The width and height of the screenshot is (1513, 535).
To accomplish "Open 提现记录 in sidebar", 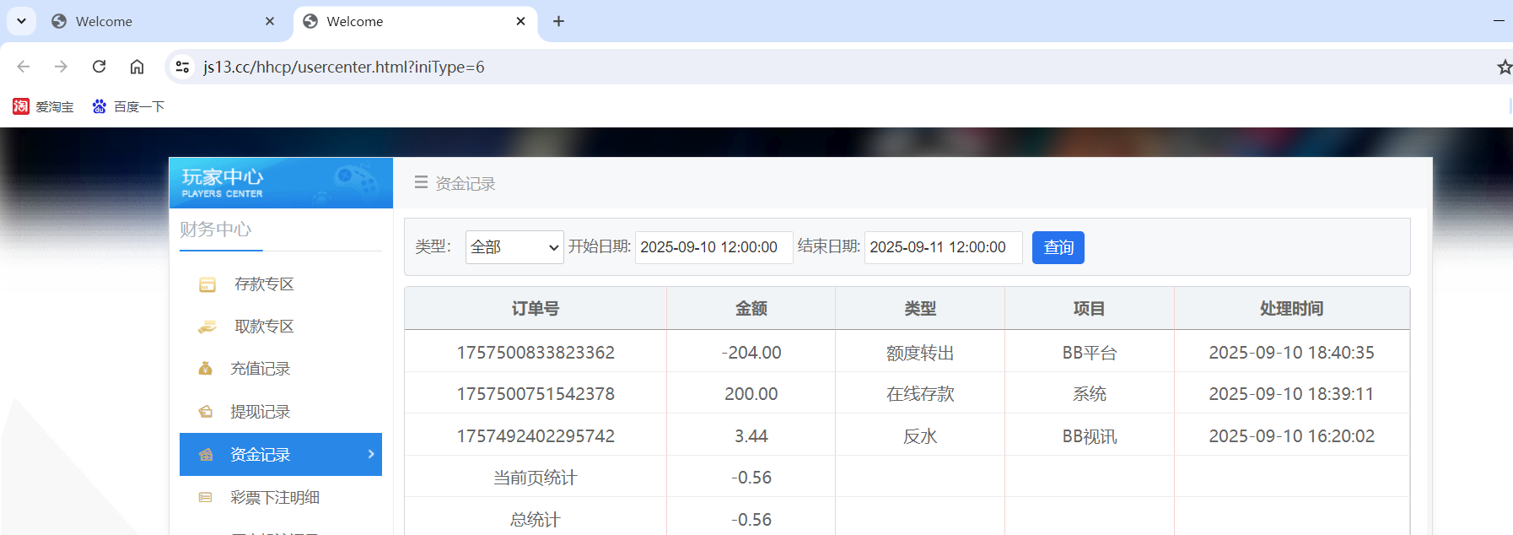I will [x=260, y=412].
